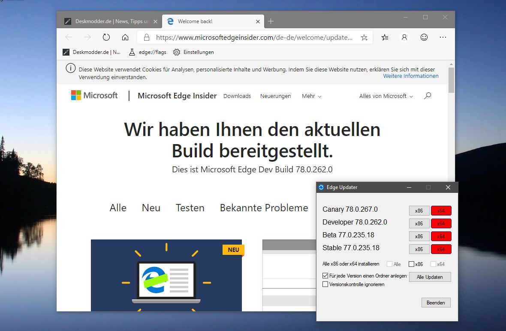Go back using the Edge back arrow
Viewport: 506px width, 331px height.
(x=69, y=37)
